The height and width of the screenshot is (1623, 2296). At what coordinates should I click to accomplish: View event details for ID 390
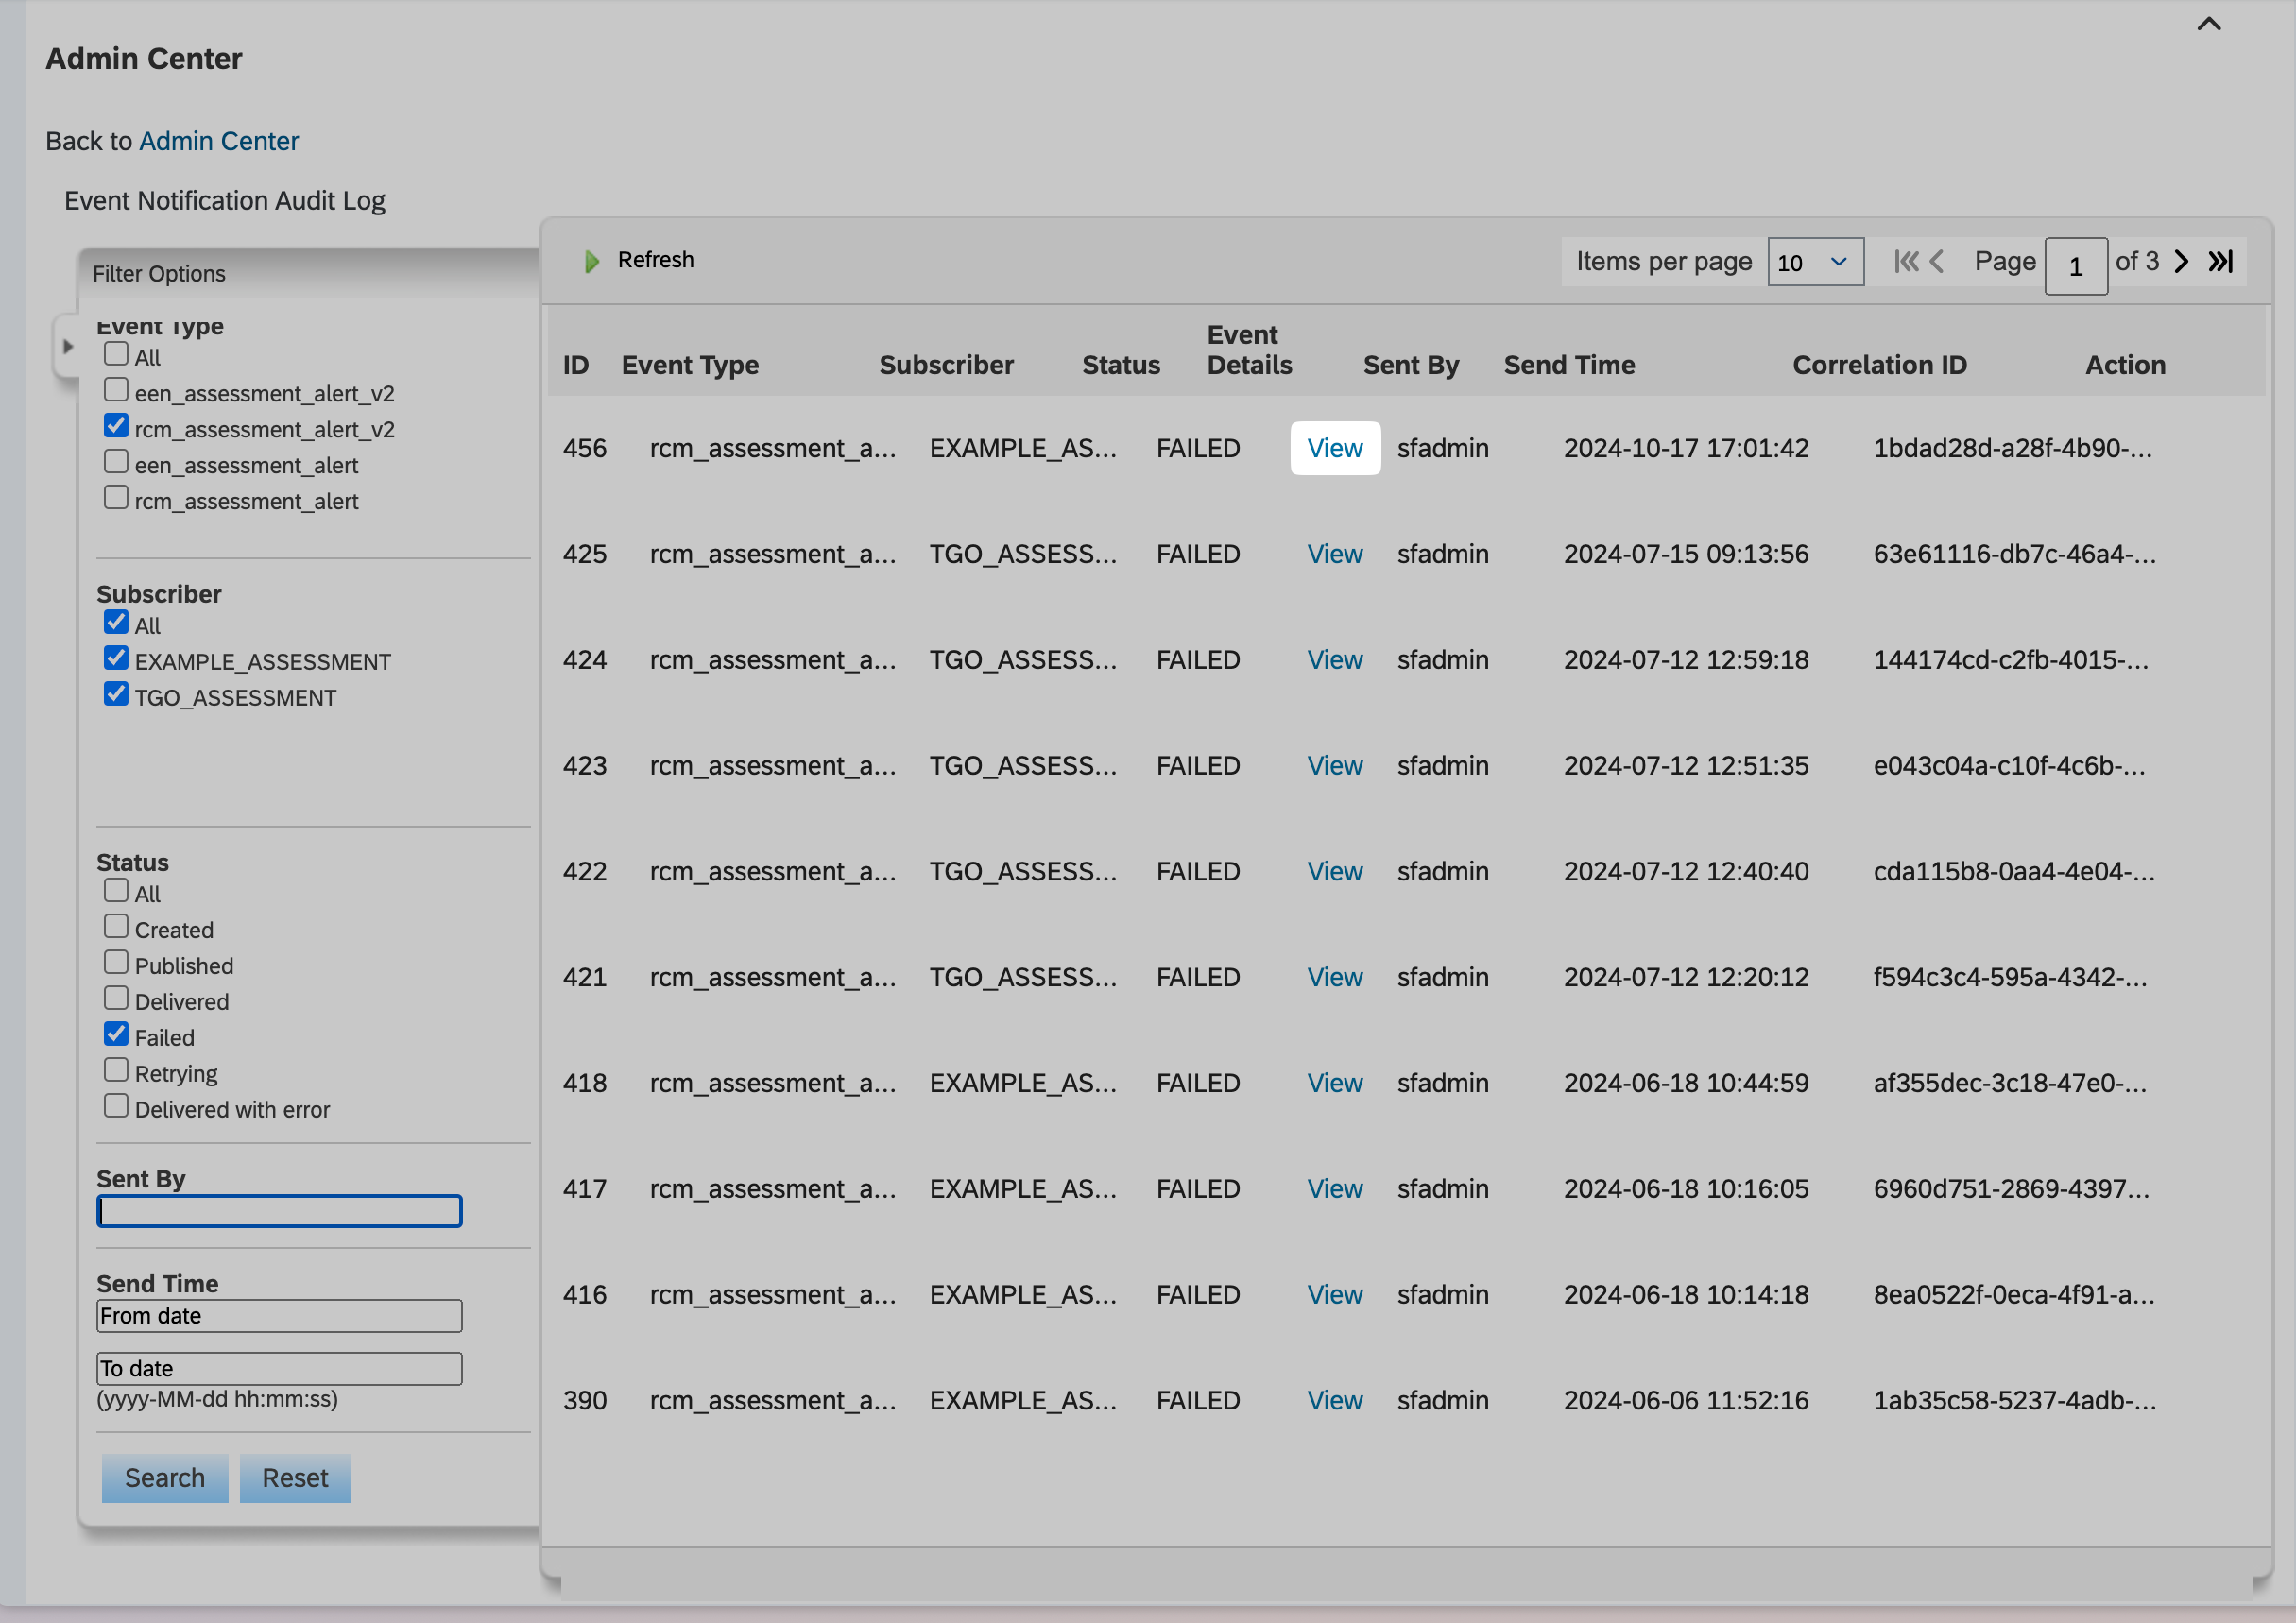(x=1335, y=1401)
